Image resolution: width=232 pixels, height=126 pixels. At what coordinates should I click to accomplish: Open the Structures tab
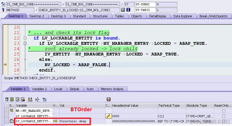pos(100,16)
